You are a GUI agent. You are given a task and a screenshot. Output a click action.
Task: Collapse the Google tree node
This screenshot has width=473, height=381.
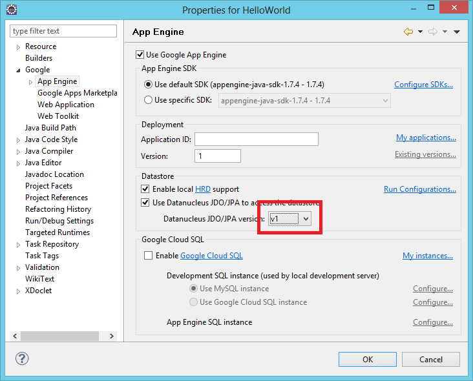[x=18, y=70]
